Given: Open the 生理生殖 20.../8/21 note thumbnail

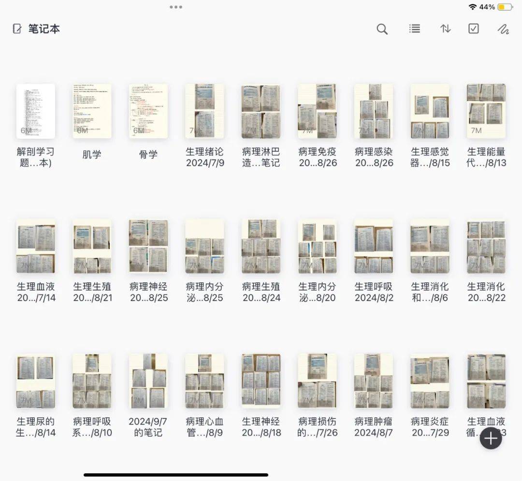Looking at the screenshot, I should 92,246.
